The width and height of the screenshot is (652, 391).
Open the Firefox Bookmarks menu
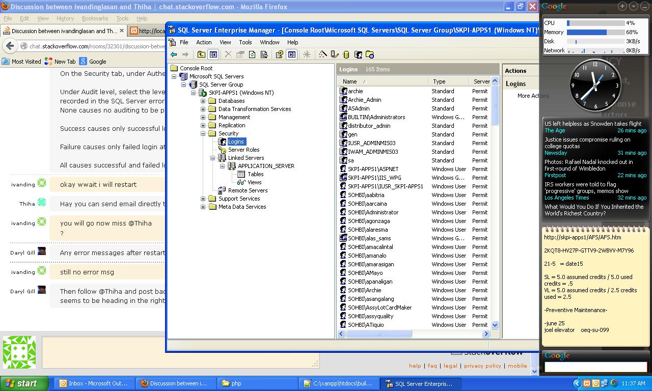tap(95, 18)
